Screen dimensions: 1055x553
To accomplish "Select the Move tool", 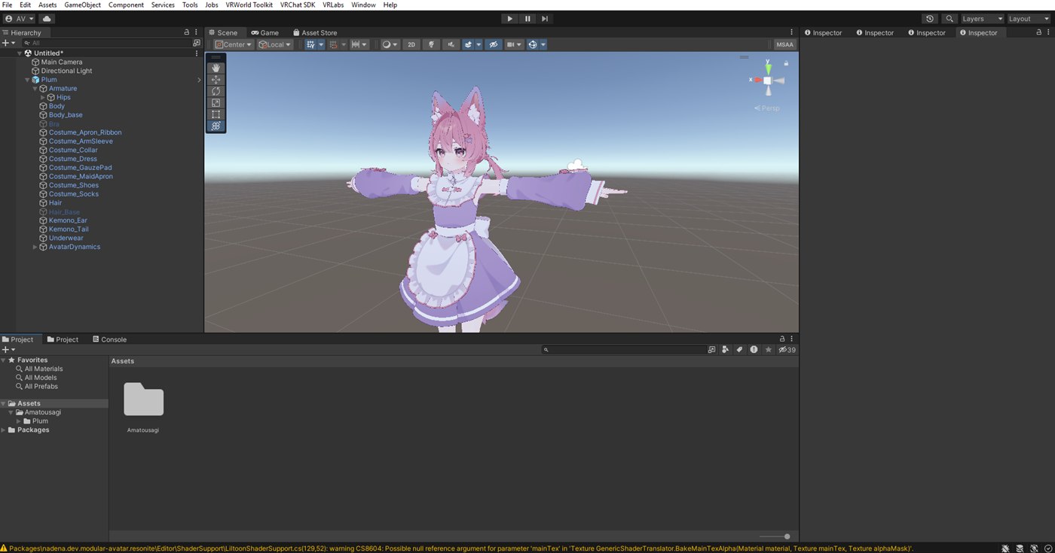I will point(216,80).
